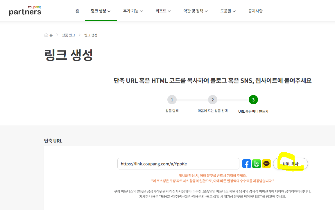Click the 링크 생성 page title
Screen dimensions: 335x210
pos(69,55)
